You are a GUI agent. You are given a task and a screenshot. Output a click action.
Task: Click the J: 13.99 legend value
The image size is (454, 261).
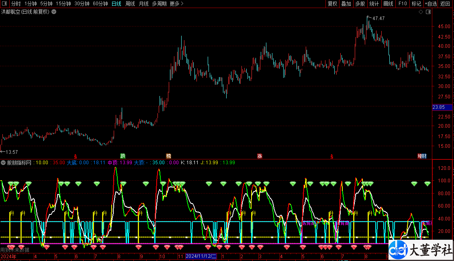[x=209, y=163]
